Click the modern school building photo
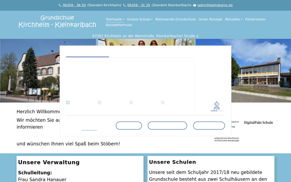Image resolution: width=291 pixels, height=182 pixels. pyautogui.click(x=261, y=70)
